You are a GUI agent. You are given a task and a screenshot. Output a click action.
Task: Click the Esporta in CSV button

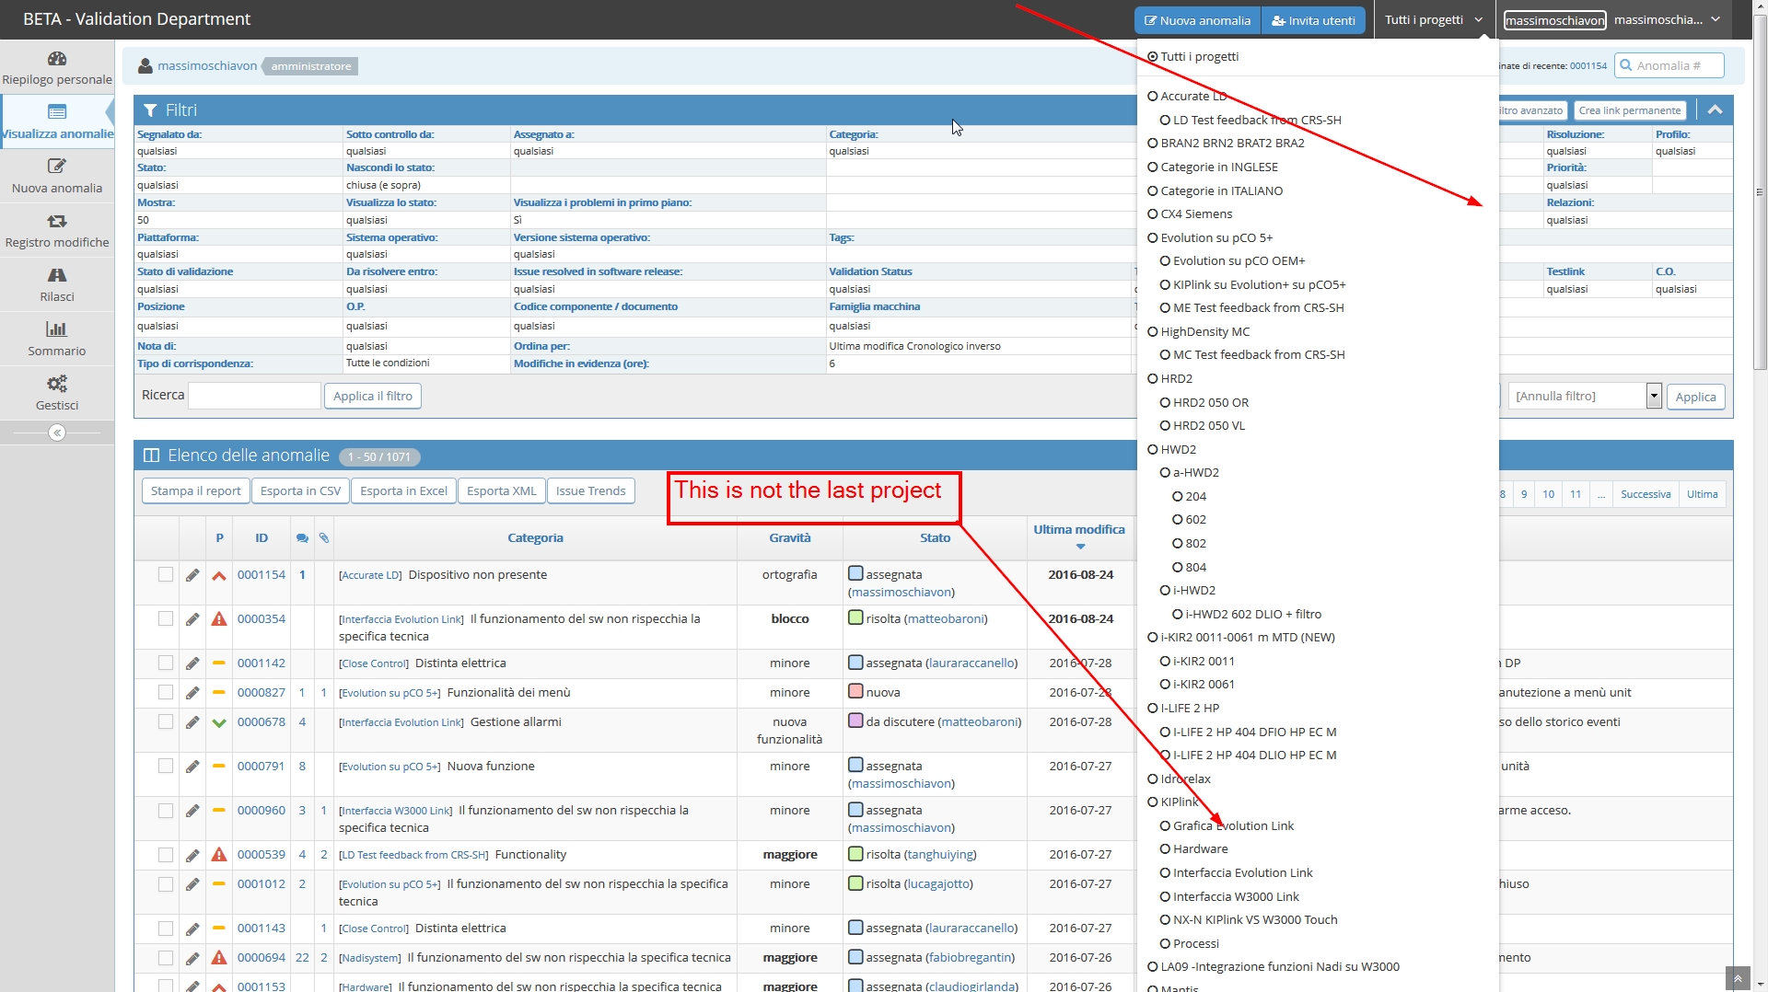pos(300,491)
